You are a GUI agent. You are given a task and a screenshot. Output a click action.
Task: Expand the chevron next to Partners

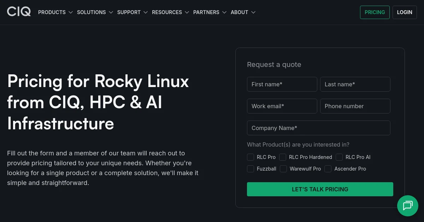pos(224,12)
